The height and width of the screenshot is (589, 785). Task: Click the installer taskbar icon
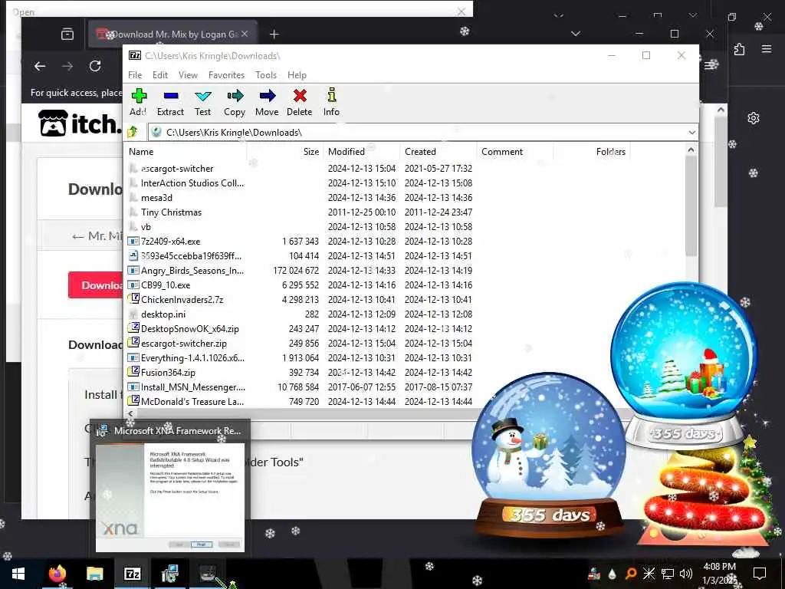click(169, 574)
